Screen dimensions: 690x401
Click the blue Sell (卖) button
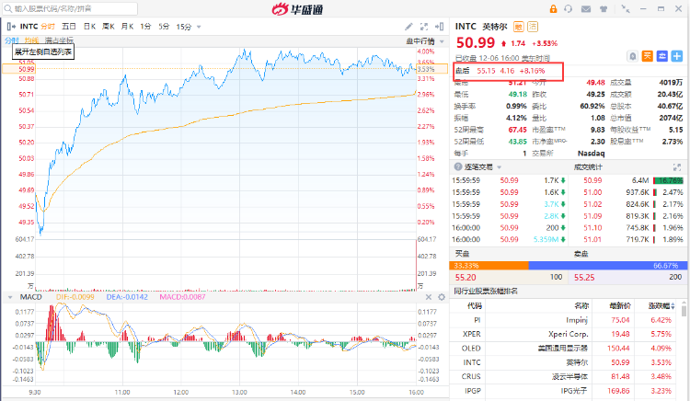point(661,56)
